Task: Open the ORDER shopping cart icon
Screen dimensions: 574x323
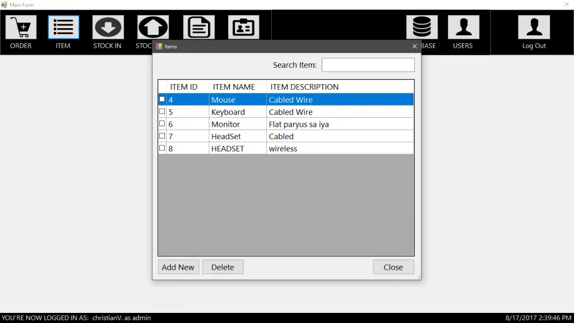Action: pos(21,27)
